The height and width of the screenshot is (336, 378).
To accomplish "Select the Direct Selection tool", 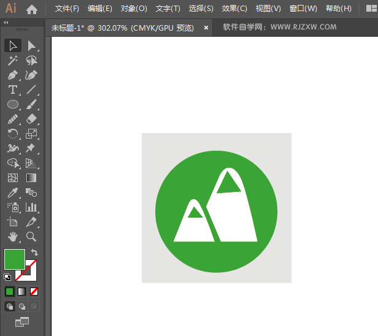I will pyautogui.click(x=31, y=45).
